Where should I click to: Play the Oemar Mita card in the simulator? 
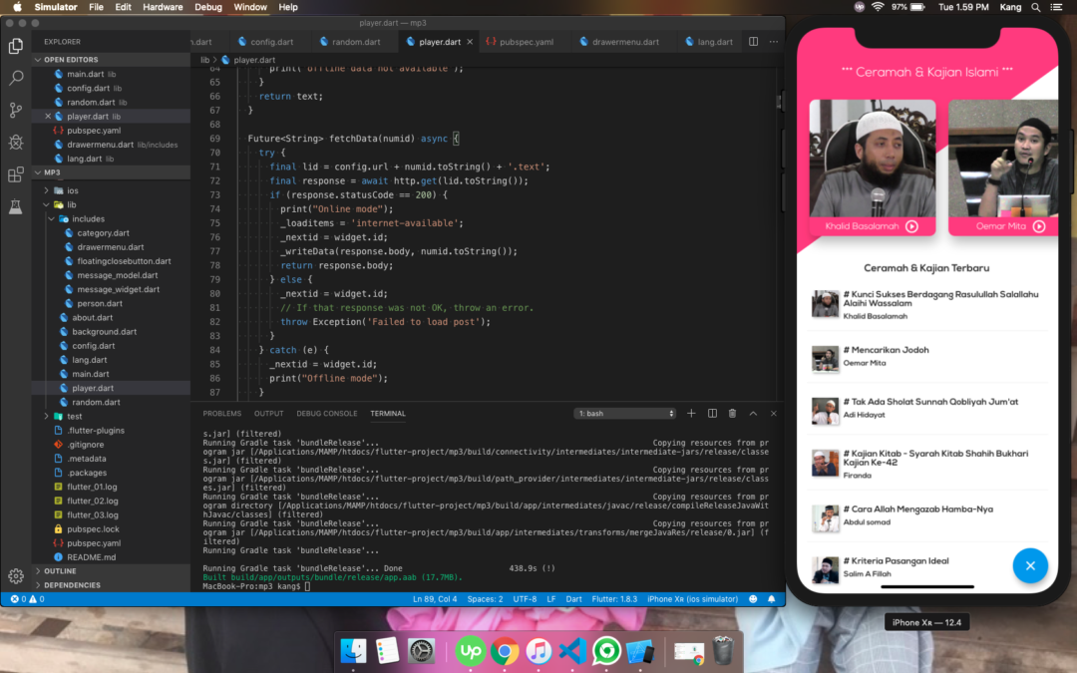(1039, 226)
